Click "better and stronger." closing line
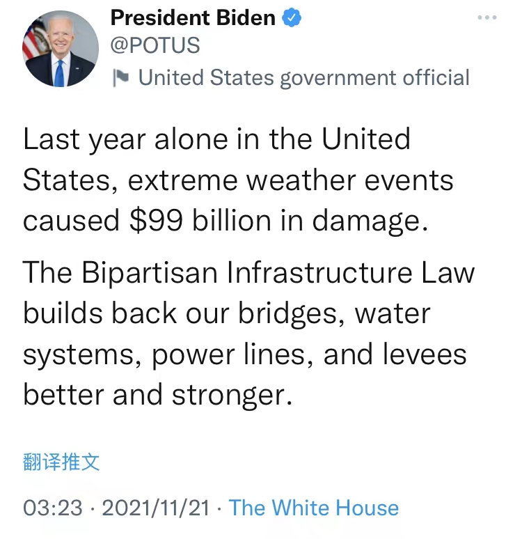This screenshot has height=539, width=522. point(155,396)
